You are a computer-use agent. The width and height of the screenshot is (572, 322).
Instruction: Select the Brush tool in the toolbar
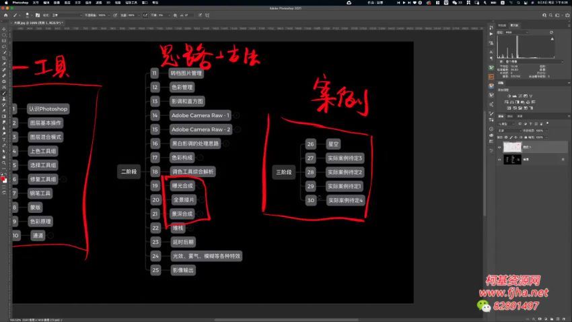[4, 93]
